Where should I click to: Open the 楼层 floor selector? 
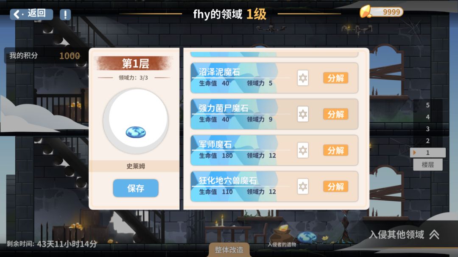427,165
